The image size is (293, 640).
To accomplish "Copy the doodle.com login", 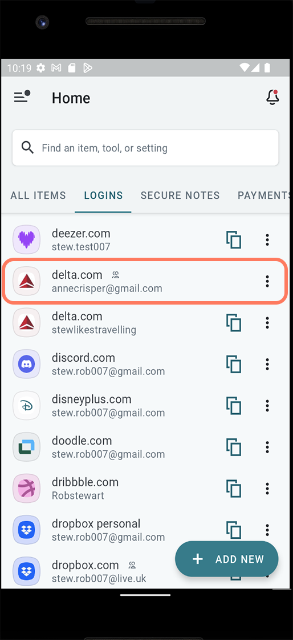I will (234, 447).
